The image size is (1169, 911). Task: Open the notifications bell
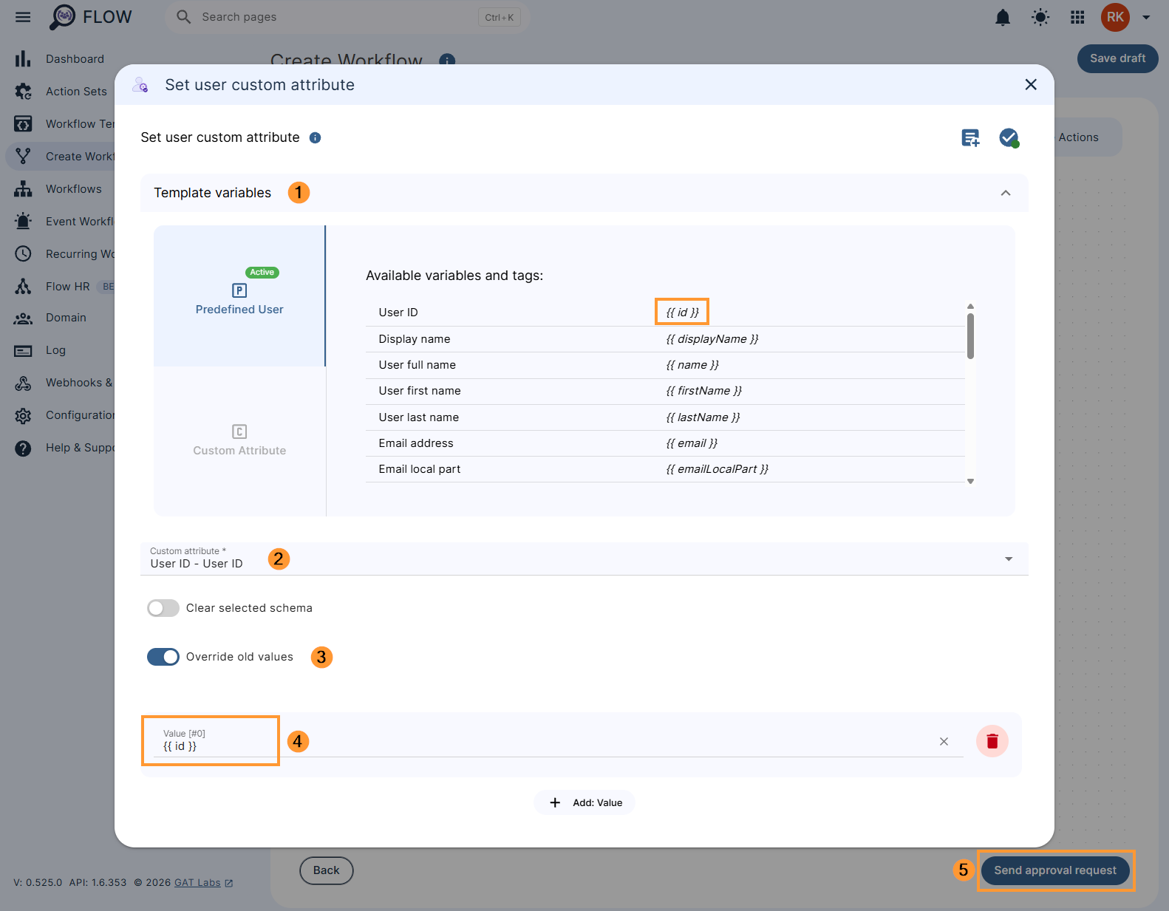1002,17
